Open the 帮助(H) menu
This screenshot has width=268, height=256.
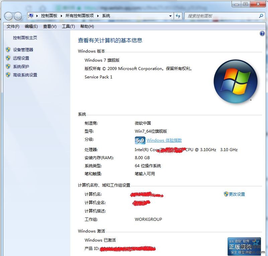[x=87, y=26]
